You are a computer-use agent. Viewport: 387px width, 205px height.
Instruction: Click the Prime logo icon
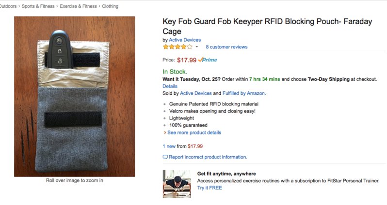pyautogui.click(x=208, y=60)
